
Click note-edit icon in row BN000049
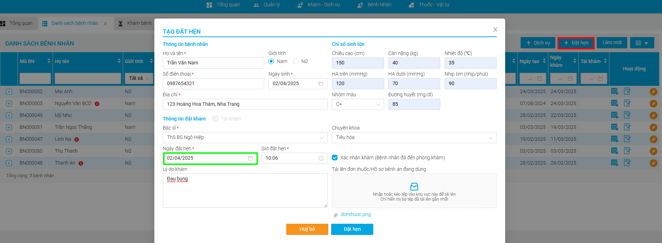pos(627,115)
